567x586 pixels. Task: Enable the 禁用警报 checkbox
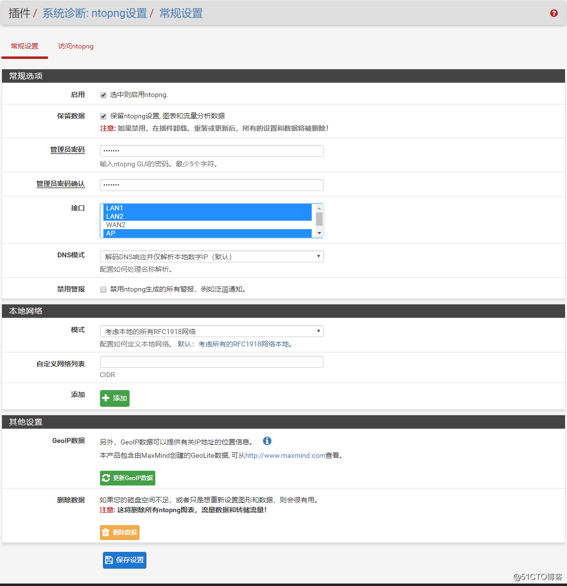[103, 290]
